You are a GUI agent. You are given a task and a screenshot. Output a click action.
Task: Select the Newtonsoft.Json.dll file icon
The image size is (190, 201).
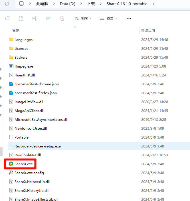11,128
